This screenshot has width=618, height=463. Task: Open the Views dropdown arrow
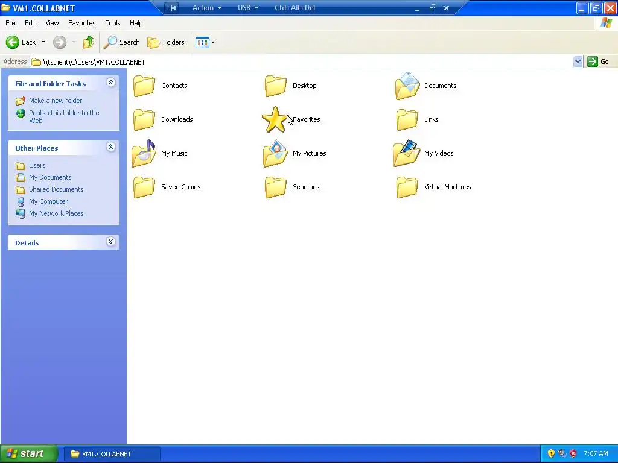tap(213, 43)
